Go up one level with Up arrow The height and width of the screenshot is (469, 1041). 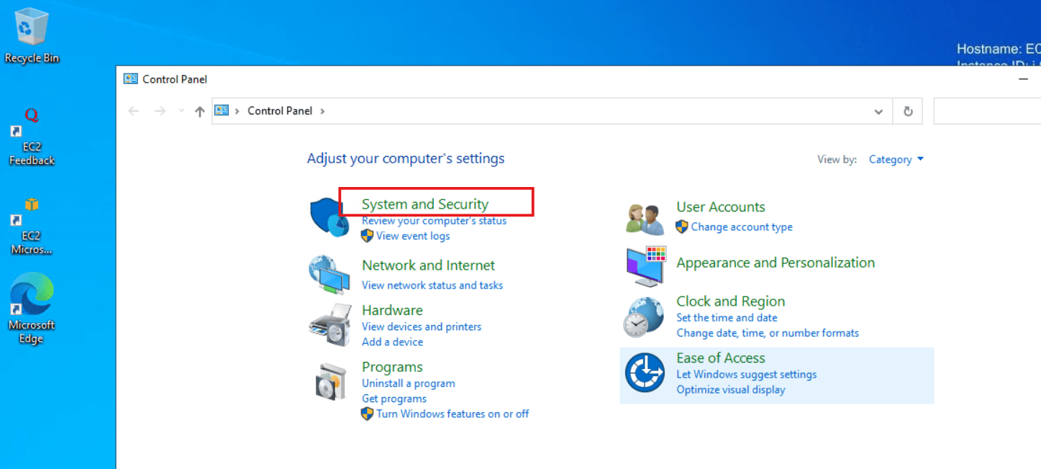point(200,111)
